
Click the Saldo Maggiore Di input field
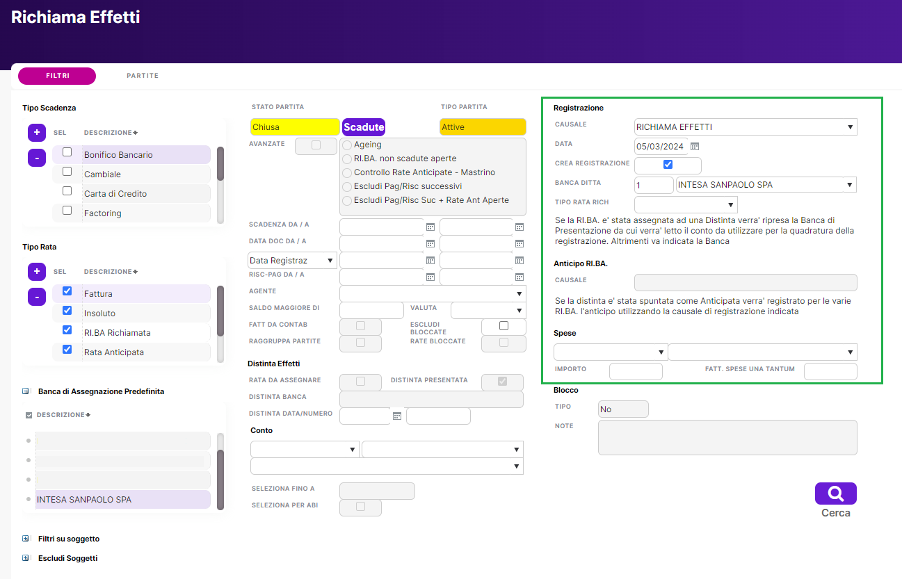[371, 310]
